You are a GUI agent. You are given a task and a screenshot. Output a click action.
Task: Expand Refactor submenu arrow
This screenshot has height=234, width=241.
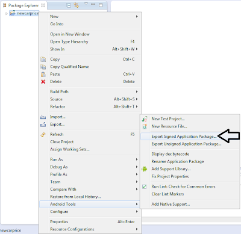[137, 106]
